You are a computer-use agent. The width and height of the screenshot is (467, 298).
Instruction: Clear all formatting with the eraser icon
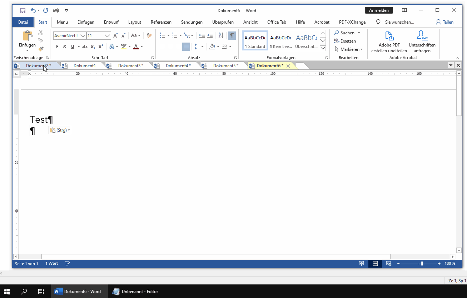[x=149, y=35]
